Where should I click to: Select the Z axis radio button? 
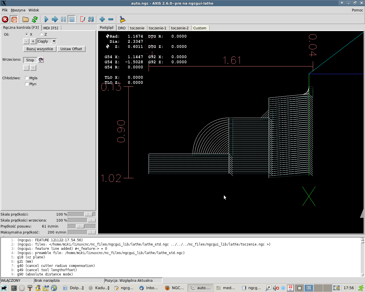tap(41, 34)
